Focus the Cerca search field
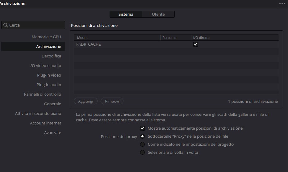288x172 pixels. (33, 25)
